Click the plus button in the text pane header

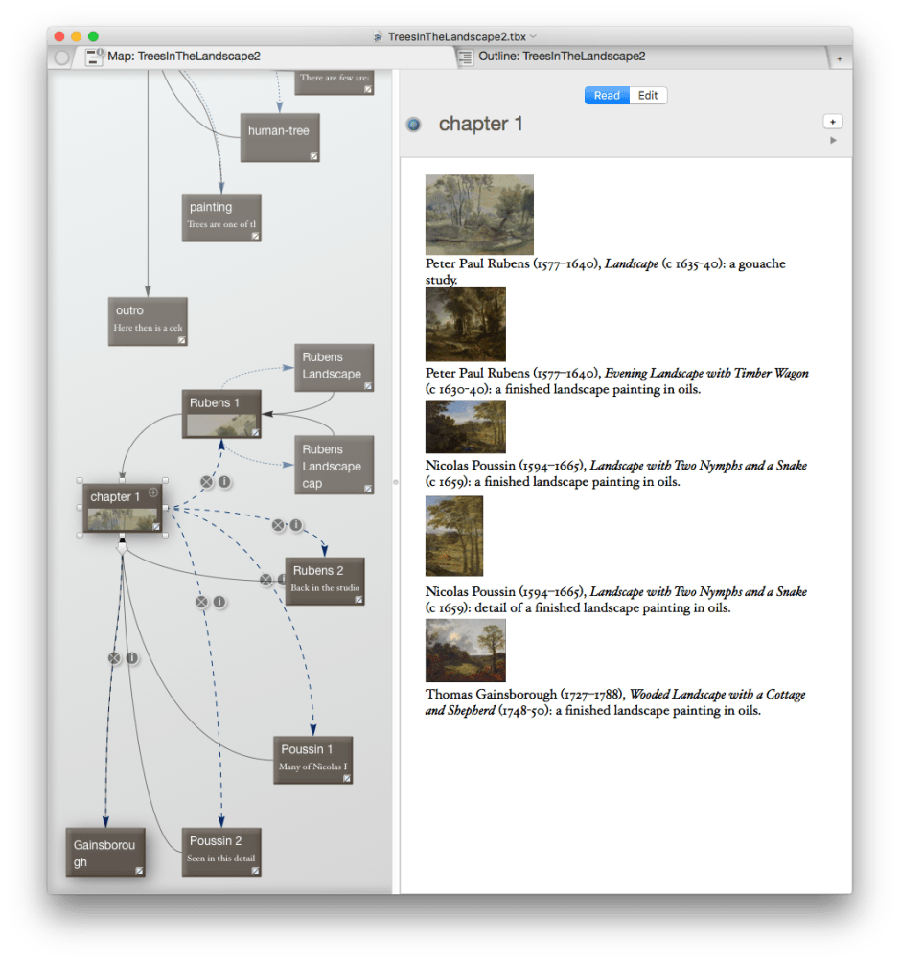(x=832, y=122)
